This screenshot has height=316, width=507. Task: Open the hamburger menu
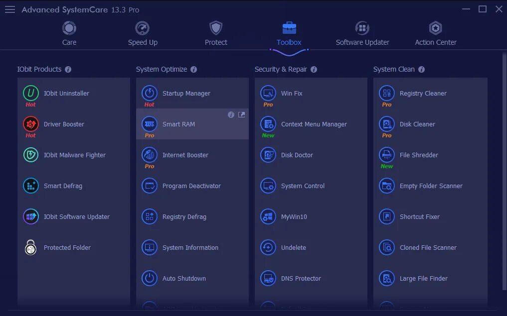[x=9, y=9]
